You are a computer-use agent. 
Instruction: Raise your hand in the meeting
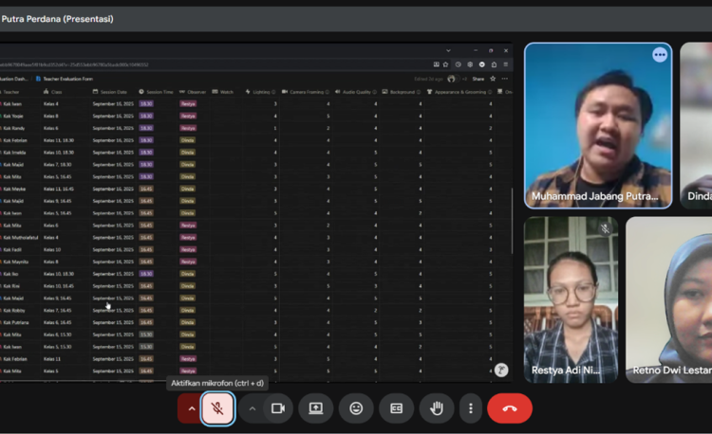point(437,408)
